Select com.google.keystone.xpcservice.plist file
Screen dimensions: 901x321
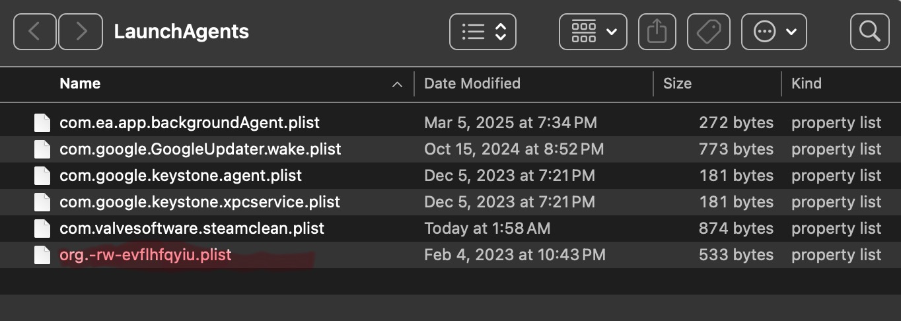tap(199, 202)
